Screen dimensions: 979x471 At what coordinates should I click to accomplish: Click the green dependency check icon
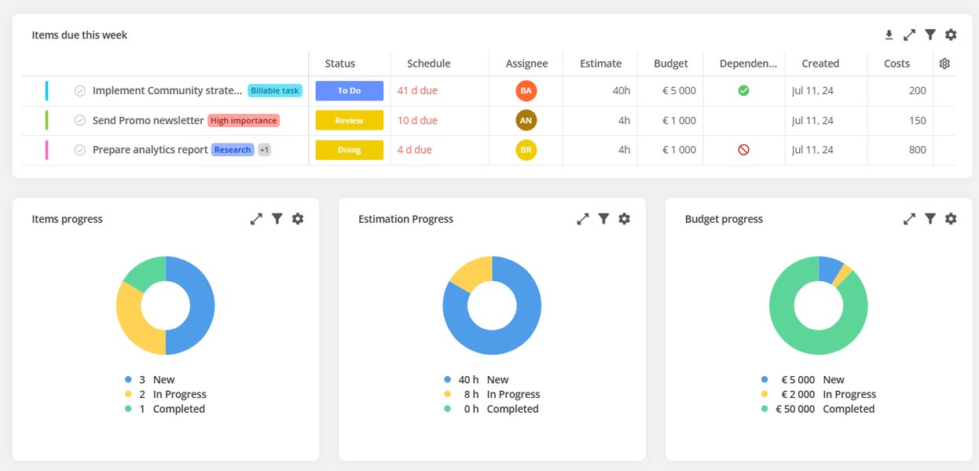pyautogui.click(x=744, y=90)
